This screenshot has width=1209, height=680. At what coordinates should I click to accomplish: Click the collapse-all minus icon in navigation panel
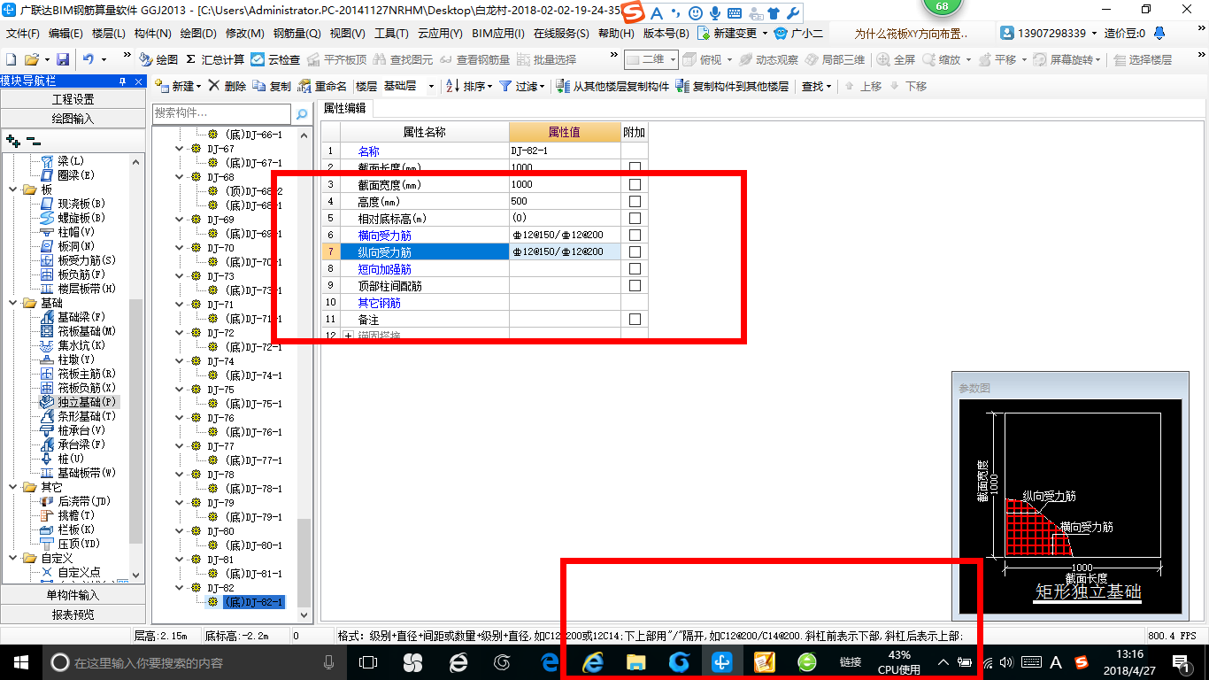(33, 140)
